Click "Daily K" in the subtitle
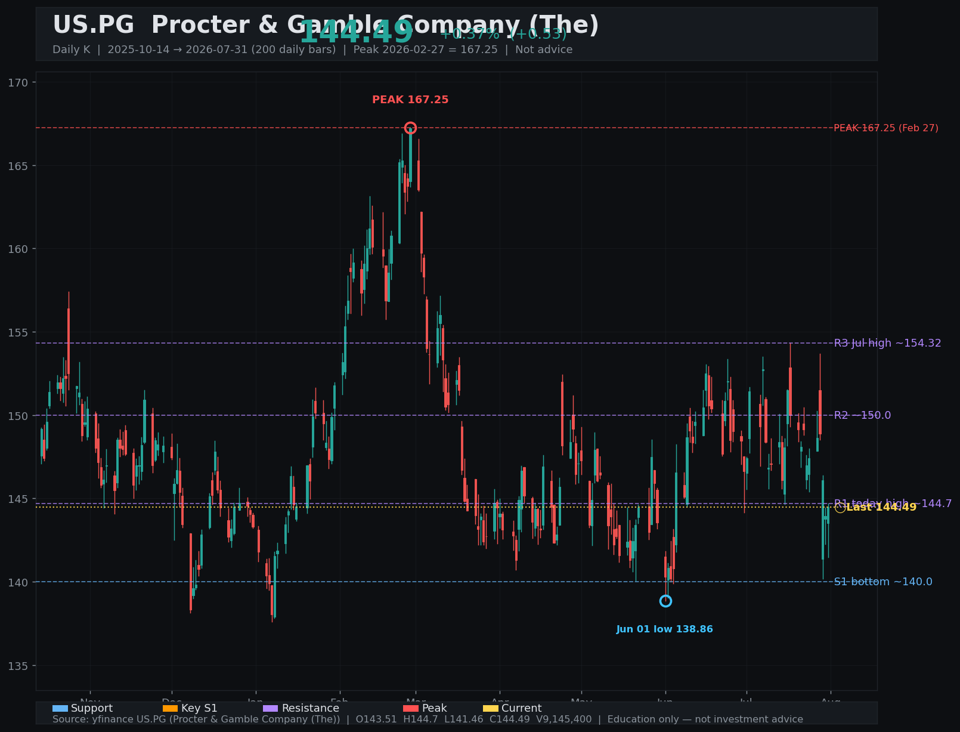The image size is (960, 732). tap(71, 50)
